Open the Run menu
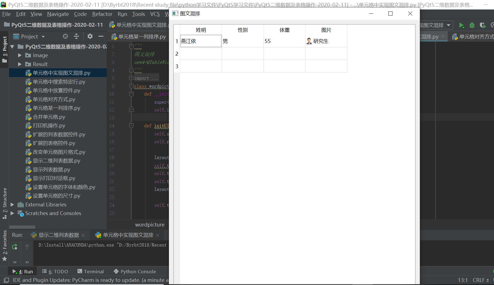This screenshot has height=285, width=494. pyautogui.click(x=122, y=14)
